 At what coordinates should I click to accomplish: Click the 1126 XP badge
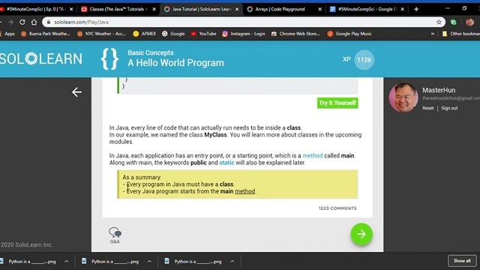point(364,60)
